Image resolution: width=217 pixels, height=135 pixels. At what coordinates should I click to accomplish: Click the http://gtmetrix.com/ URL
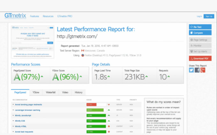(77, 37)
